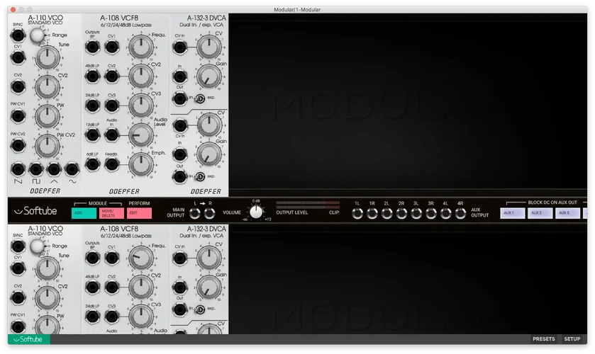This screenshot has width=595, height=354.
Task: Click the 6dB LP output jack on upper rack VCF8
Action: [x=92, y=164]
